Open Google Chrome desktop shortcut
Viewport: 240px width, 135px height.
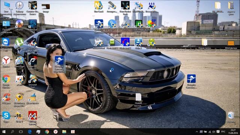coord(6,79)
